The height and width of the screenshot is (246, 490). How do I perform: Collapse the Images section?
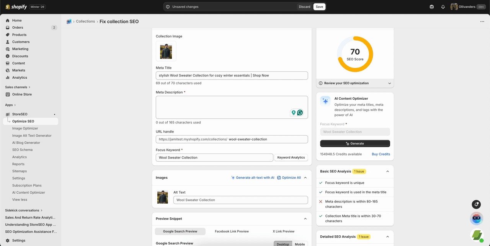point(305,178)
